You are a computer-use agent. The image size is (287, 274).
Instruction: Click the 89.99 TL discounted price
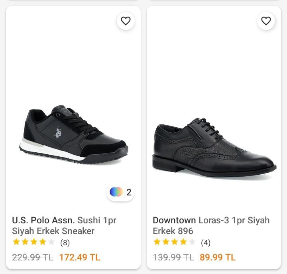point(218,257)
